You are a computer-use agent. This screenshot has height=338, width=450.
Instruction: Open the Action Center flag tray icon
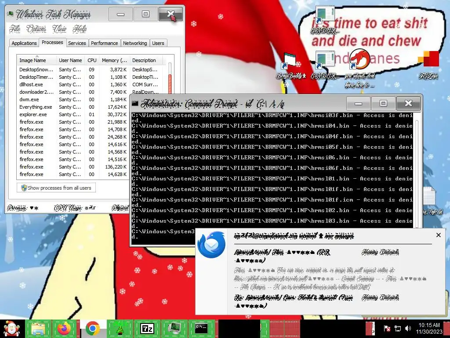coord(387,328)
